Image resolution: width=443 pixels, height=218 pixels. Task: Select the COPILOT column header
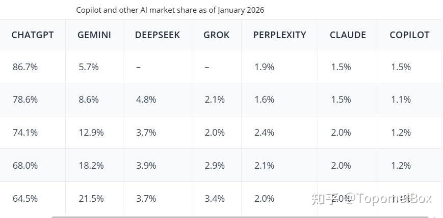point(409,35)
